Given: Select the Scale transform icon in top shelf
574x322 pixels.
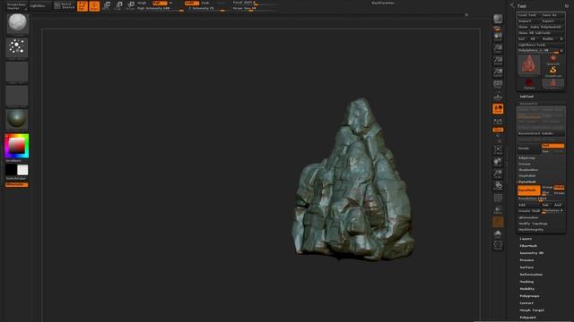Looking at the screenshot, I should tap(119, 6).
